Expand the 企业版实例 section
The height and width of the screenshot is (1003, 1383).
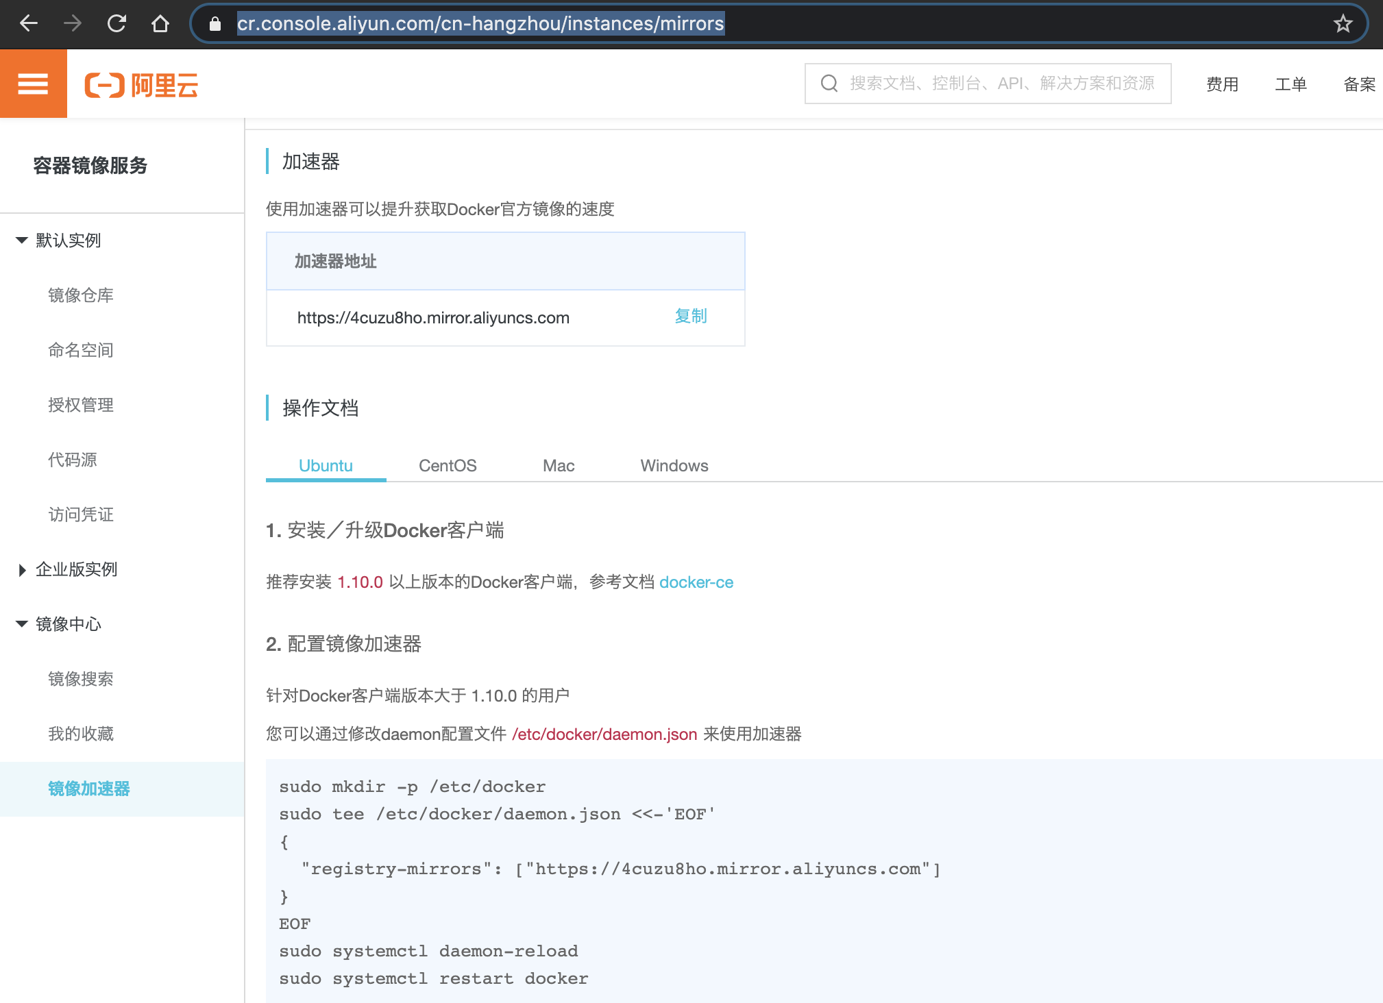pos(67,569)
